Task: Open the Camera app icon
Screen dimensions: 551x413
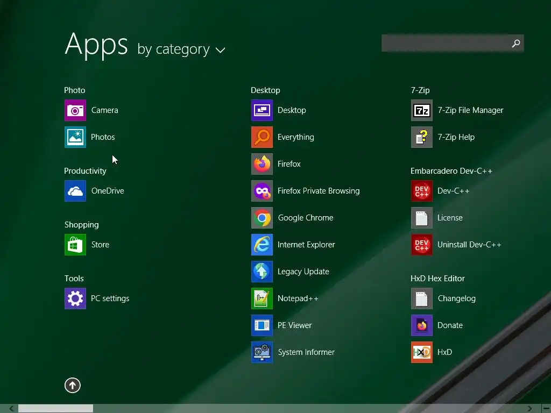Action: click(x=75, y=110)
